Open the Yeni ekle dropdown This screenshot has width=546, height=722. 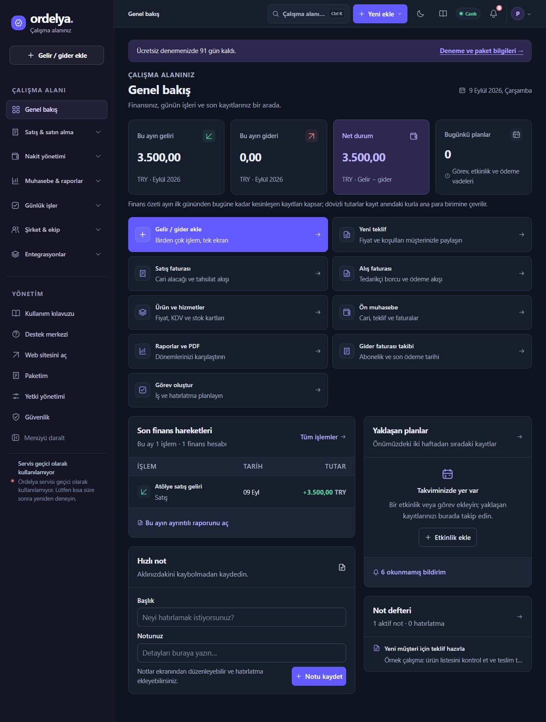380,14
